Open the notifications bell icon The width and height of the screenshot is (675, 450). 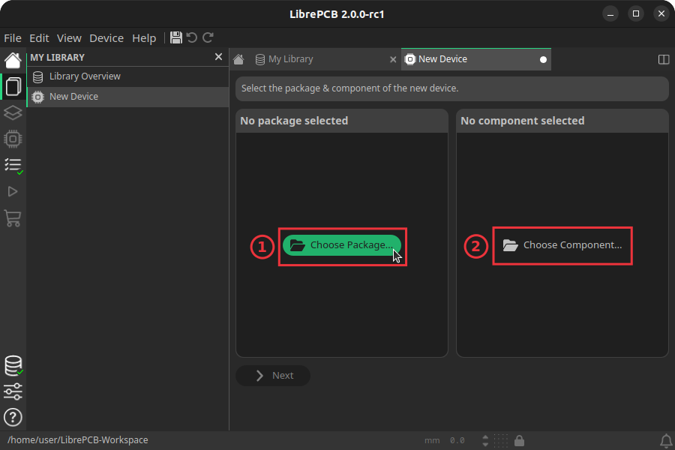(x=667, y=440)
